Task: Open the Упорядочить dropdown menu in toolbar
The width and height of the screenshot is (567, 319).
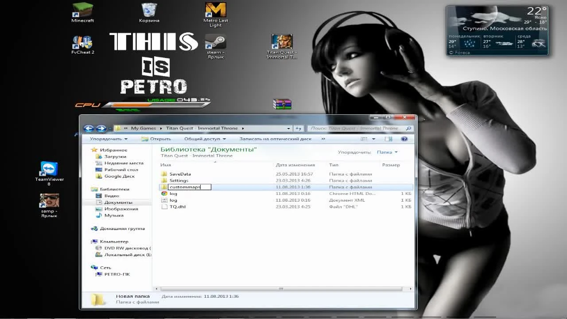Action: [x=109, y=139]
